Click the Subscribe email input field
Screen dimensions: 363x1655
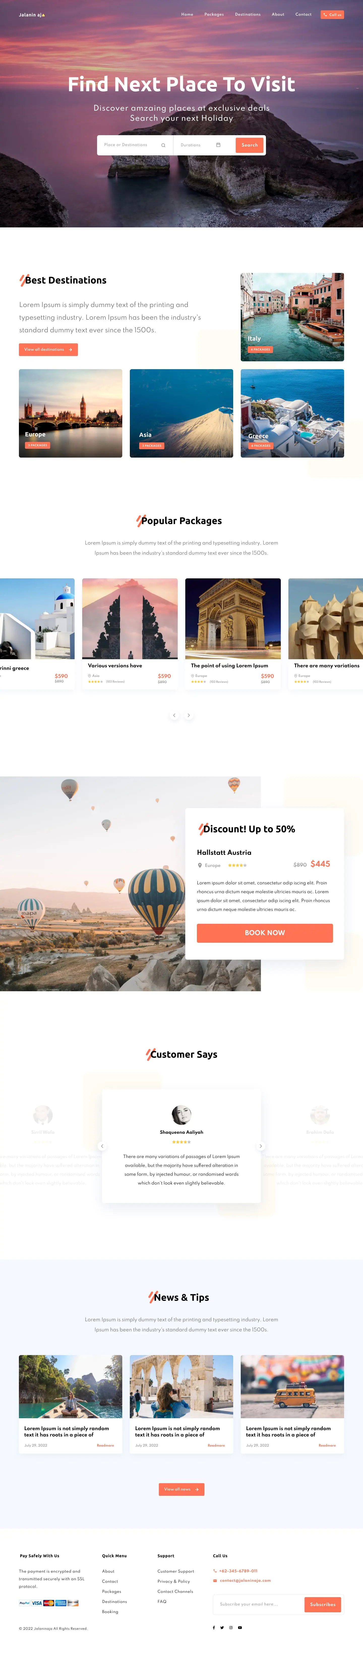(258, 1604)
